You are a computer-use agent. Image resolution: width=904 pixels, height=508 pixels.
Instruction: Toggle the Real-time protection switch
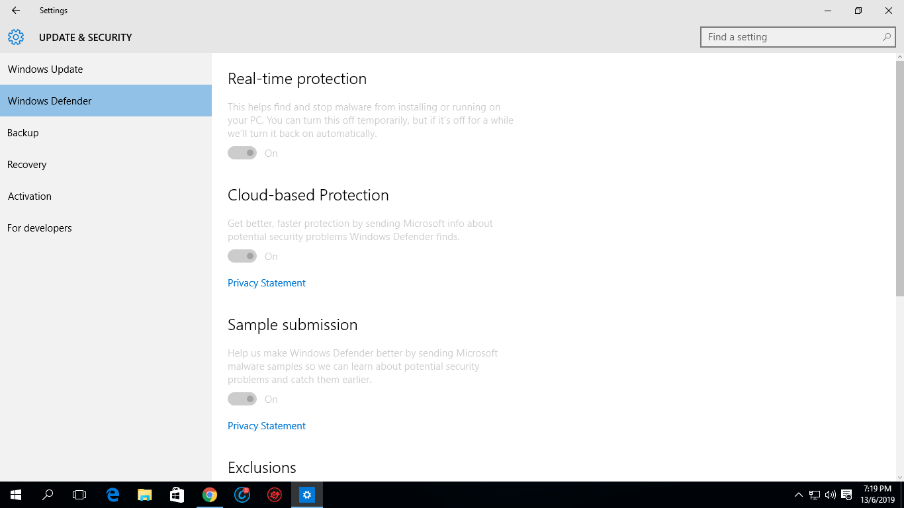coord(242,153)
